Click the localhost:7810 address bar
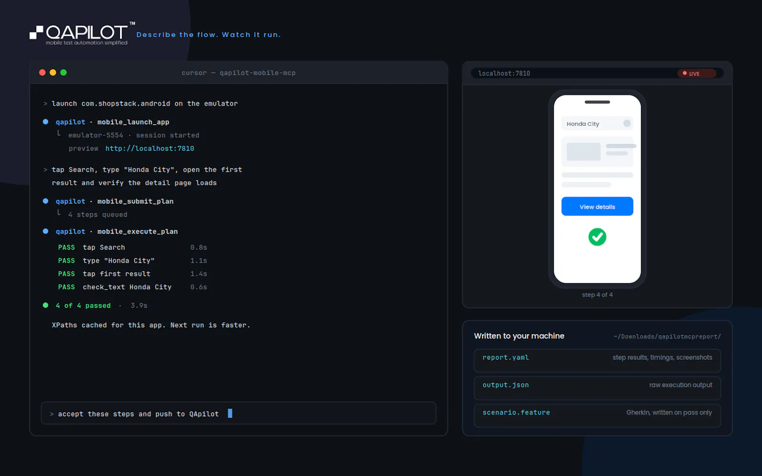Image resolution: width=762 pixels, height=476 pixels. tap(597, 73)
